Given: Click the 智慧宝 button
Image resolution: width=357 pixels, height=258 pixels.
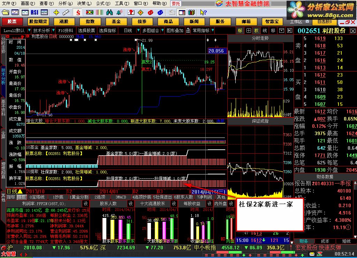Looking at the screenshot, I should [272, 22].
